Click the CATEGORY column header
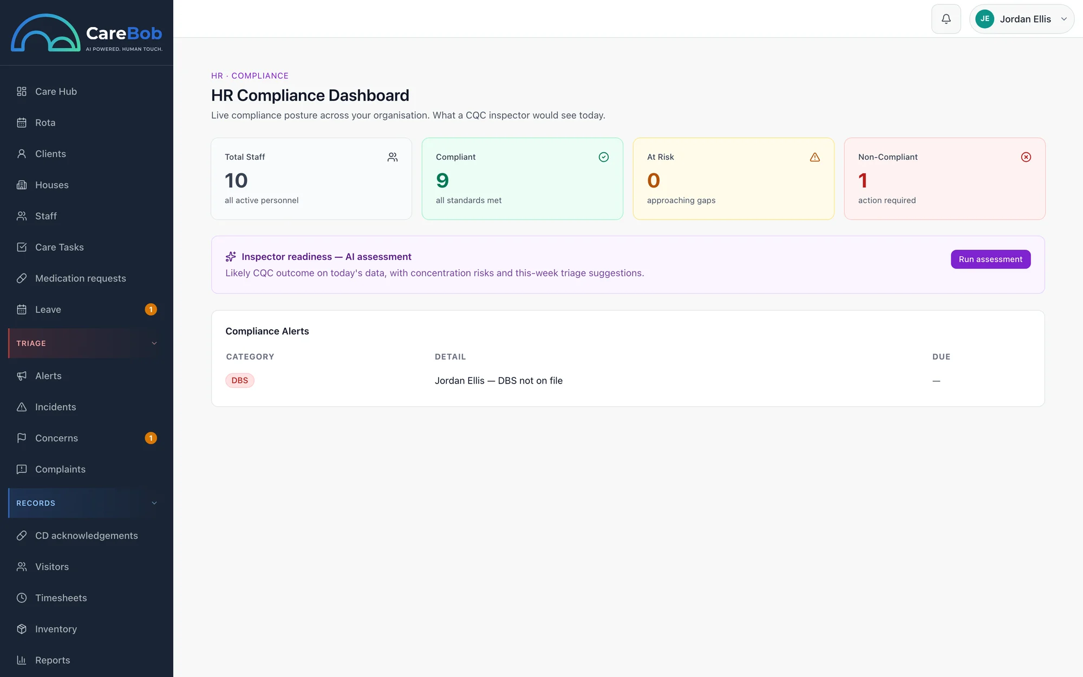Screen dimensions: 1083x677 point(250,357)
